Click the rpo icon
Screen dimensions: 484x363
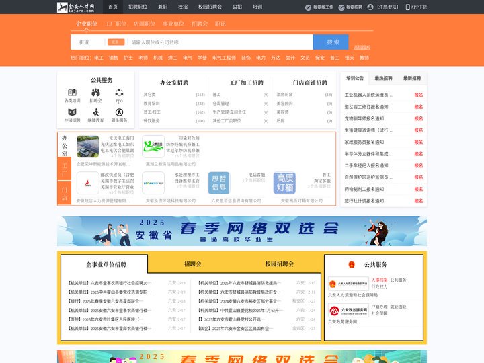pyautogui.click(x=119, y=92)
